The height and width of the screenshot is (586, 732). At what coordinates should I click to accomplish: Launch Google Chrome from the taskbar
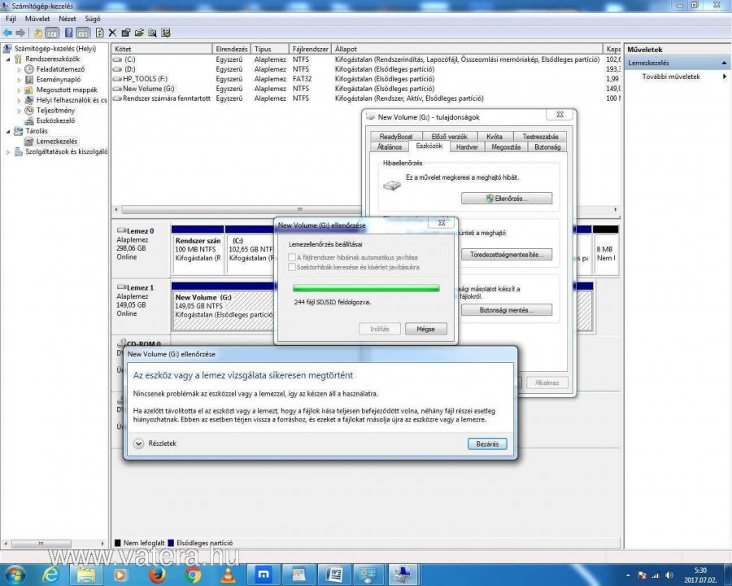(192, 575)
